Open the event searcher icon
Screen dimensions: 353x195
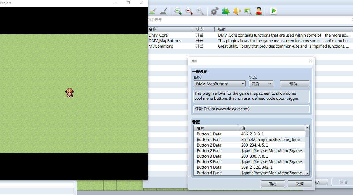(x=248, y=11)
